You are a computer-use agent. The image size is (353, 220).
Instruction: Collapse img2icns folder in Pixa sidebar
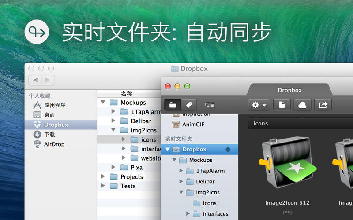181,192
